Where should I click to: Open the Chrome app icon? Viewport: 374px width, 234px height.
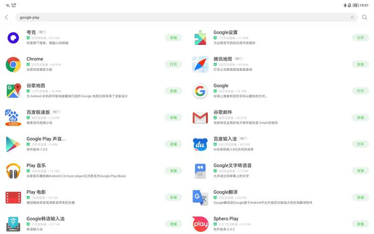pyautogui.click(x=14, y=65)
